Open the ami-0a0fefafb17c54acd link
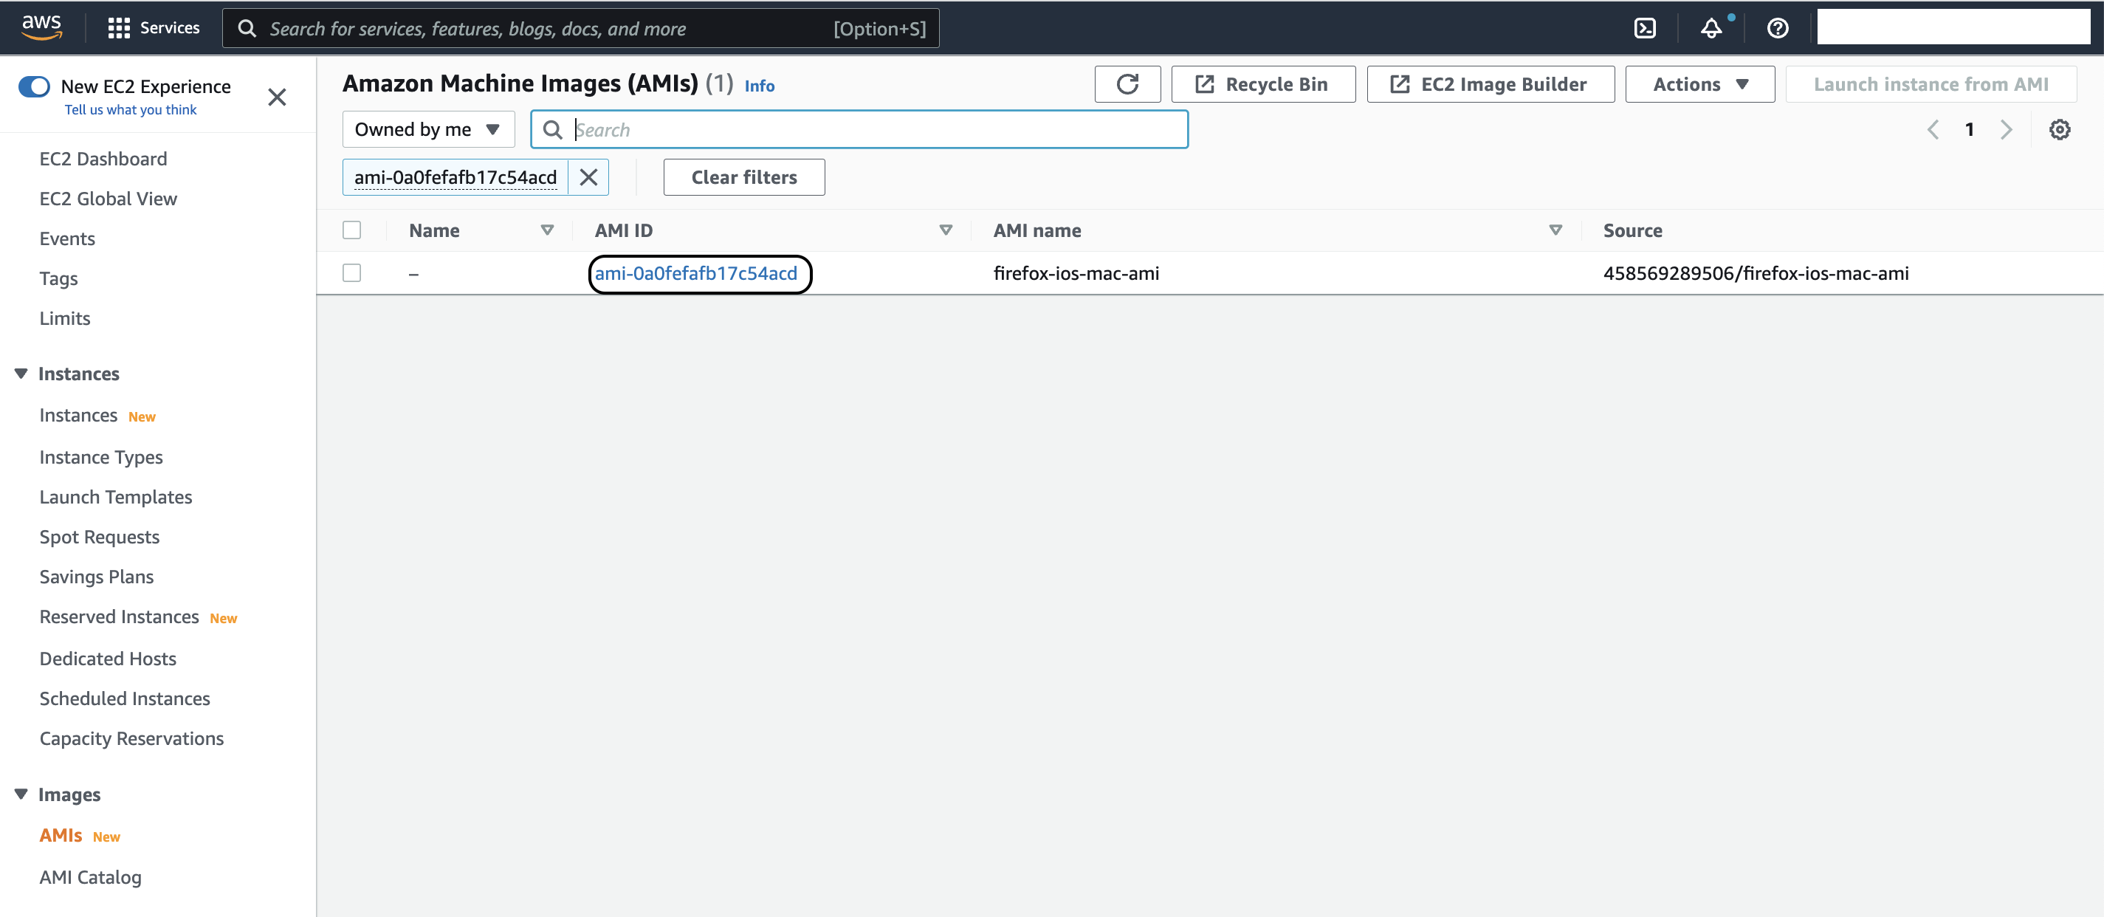This screenshot has width=2104, height=917. point(696,273)
